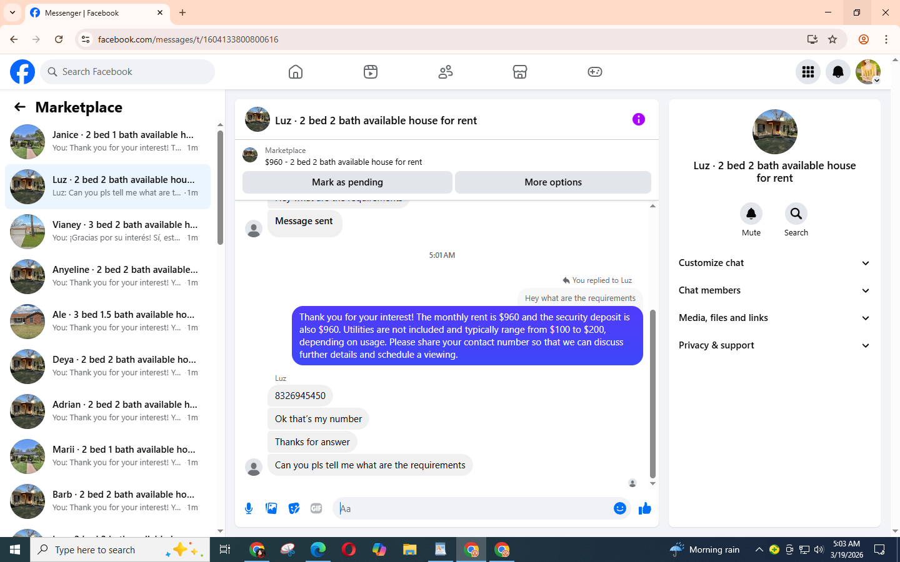Open the purple conversation information icon

638,119
